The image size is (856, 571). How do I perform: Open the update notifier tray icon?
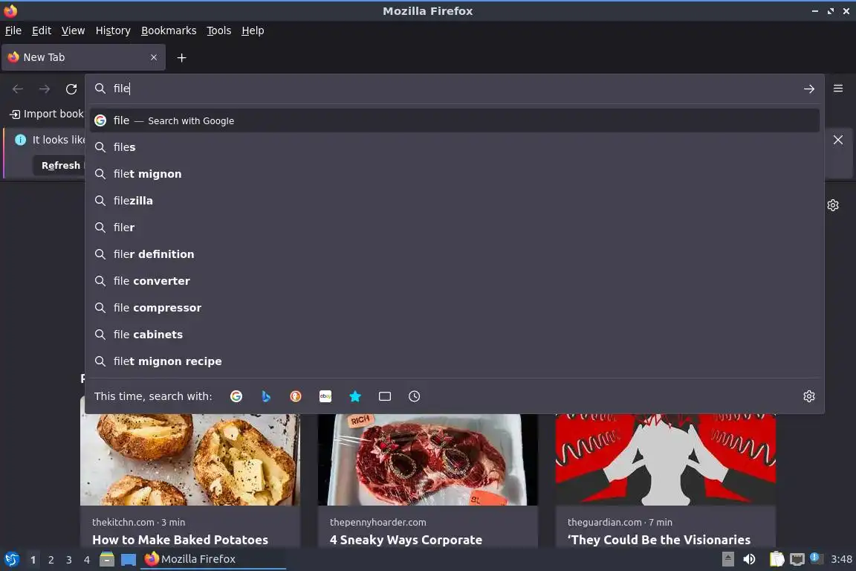814,558
